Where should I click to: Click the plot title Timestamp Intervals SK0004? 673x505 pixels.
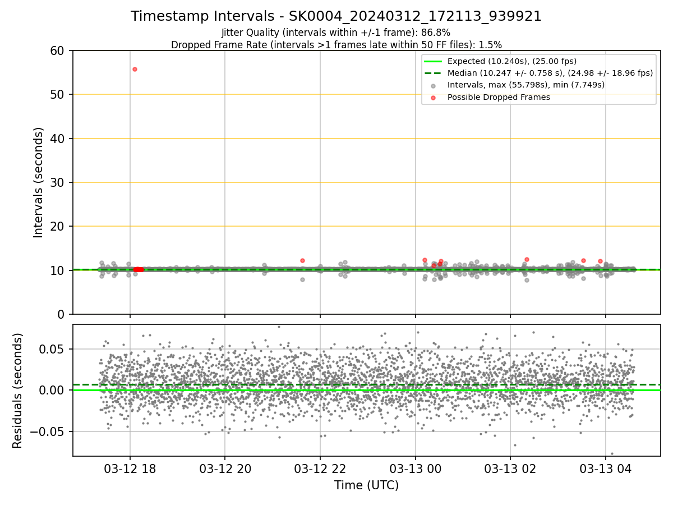click(336, 16)
